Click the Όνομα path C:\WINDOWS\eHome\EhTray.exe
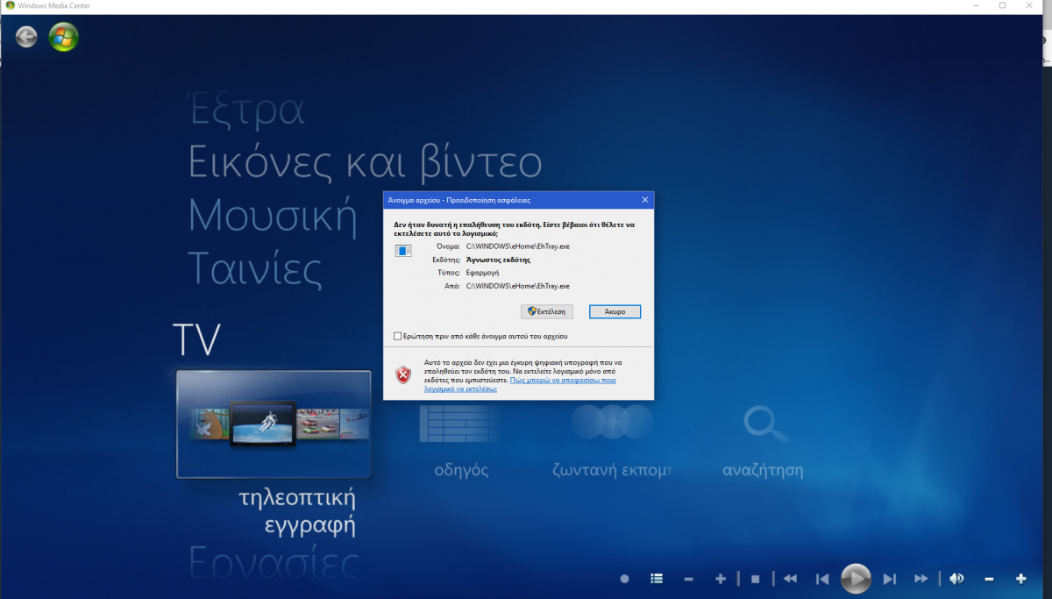 [x=517, y=246]
